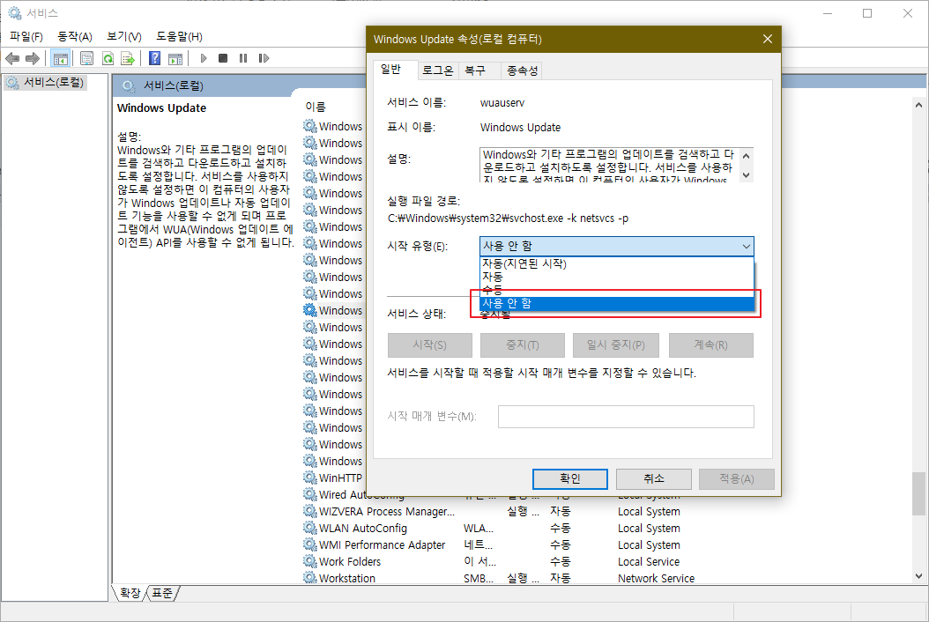Click the Export List toolbar icon
This screenshot has height=622, width=929.
128,58
